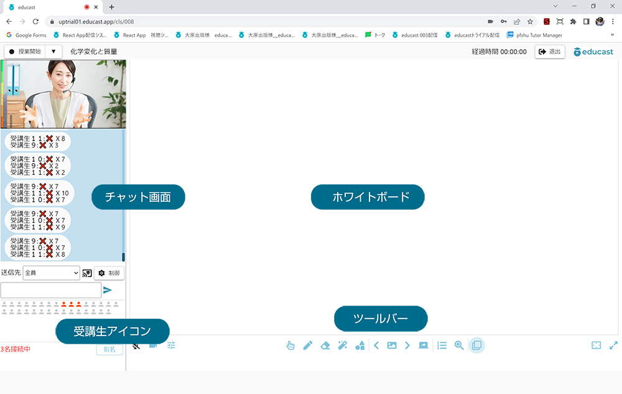Go to next whiteboard page
Screen dimensions: 622x394
coord(407,345)
